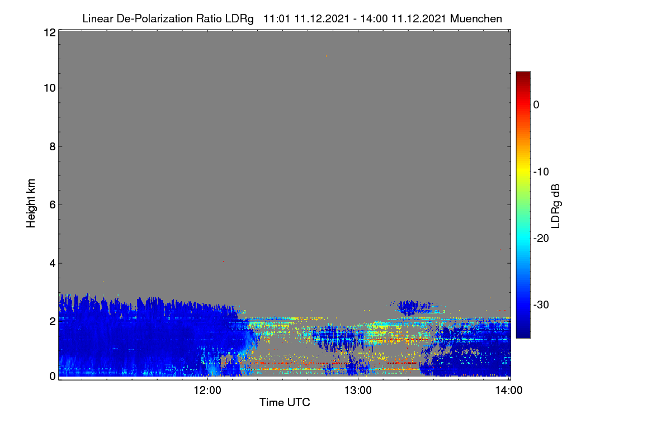
Task: Click the dark blue bottom of the colorbar
Action: click(x=523, y=334)
